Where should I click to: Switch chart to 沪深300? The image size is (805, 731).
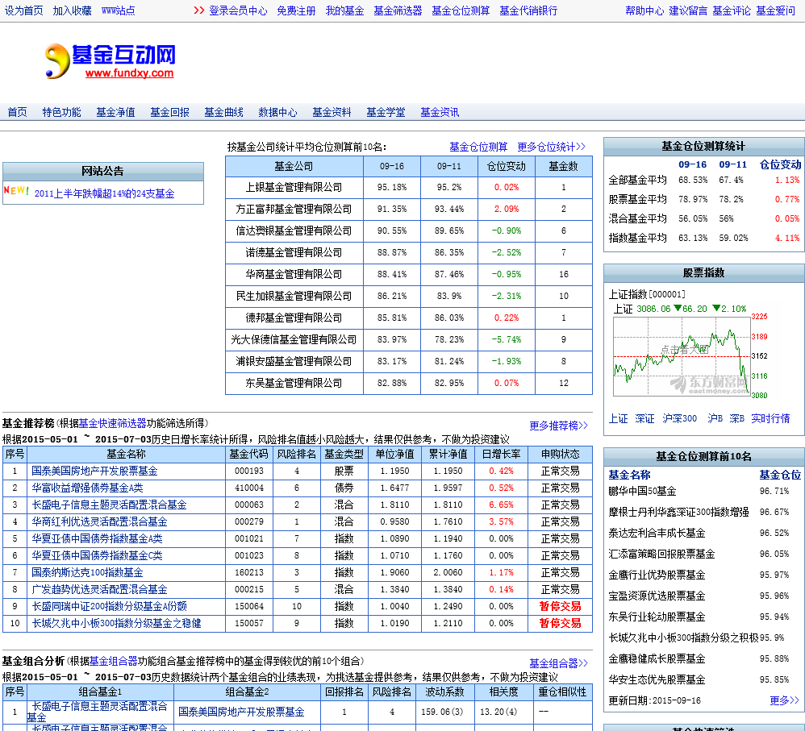pos(680,418)
